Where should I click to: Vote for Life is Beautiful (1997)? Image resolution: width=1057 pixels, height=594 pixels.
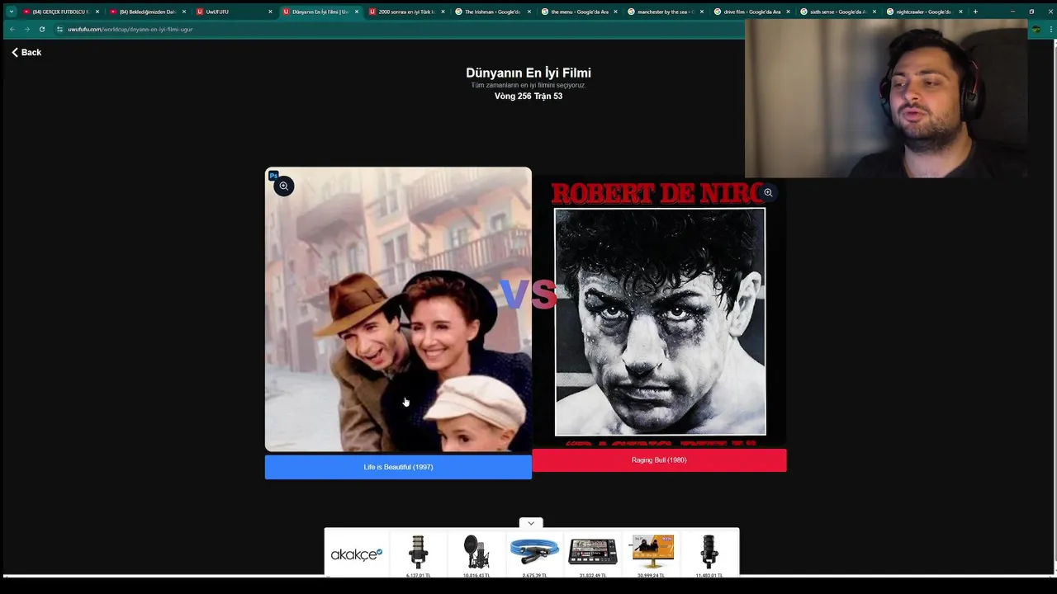click(x=398, y=467)
